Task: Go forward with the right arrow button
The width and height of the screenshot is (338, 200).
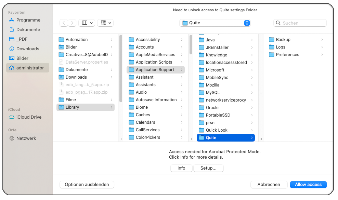Action: (72, 23)
